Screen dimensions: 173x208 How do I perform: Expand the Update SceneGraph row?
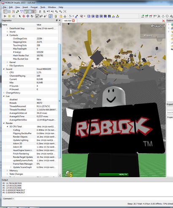coord(11,167)
